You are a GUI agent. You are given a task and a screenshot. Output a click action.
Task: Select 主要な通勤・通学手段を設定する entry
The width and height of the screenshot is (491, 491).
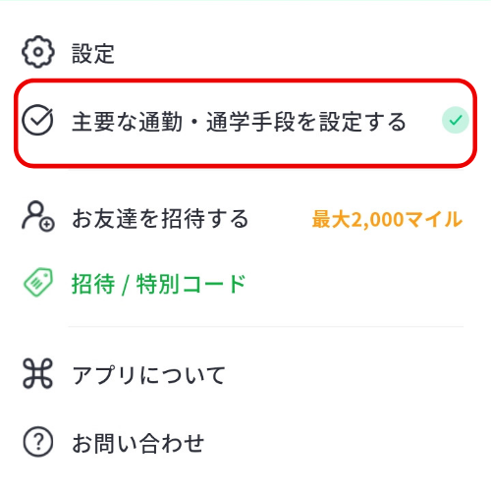click(239, 122)
